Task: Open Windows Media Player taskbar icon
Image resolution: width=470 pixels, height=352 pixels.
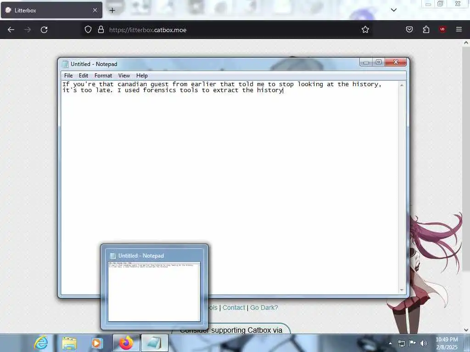Action: [x=97, y=343]
